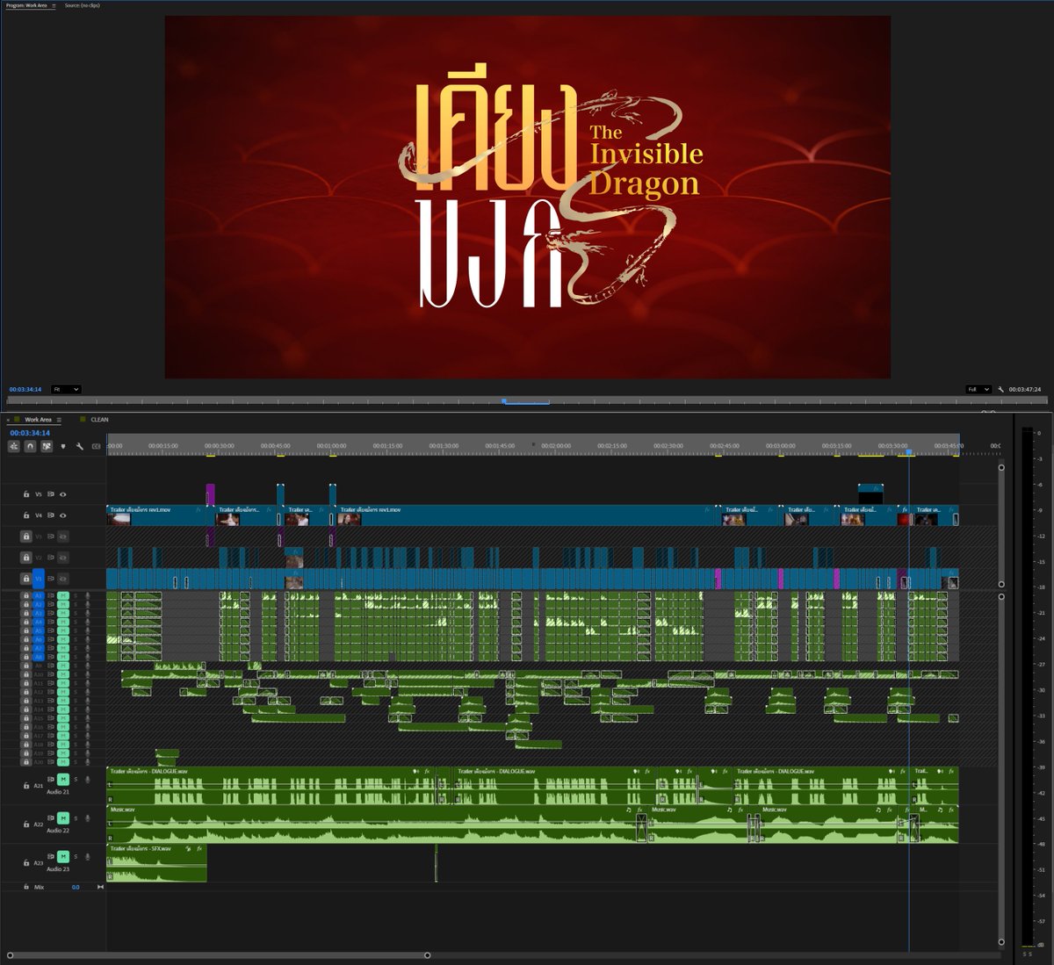Viewport: 1054px width, 965px height.
Task: Toggle sync lock on track V1
Action: (50, 579)
